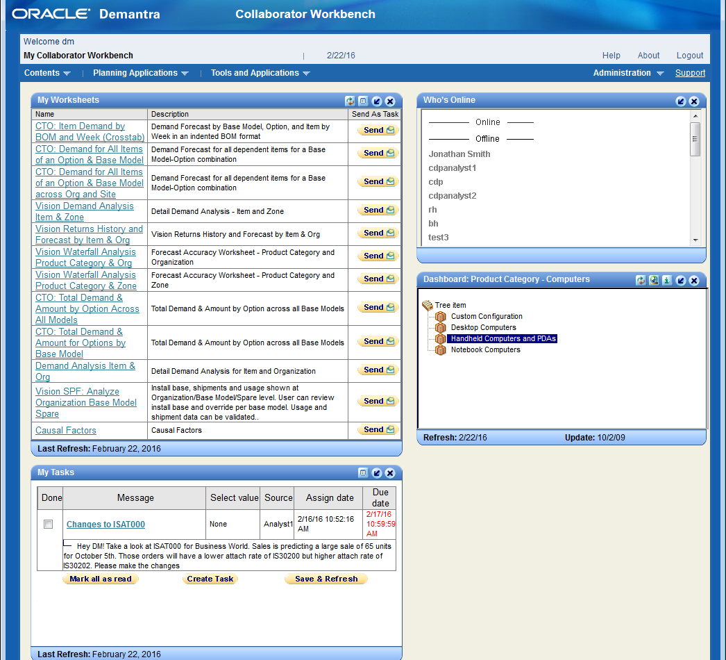Click the Tree item root icon

[x=428, y=305]
